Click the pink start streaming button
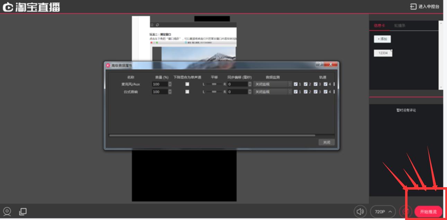This screenshot has height=220, width=447. pos(428,211)
